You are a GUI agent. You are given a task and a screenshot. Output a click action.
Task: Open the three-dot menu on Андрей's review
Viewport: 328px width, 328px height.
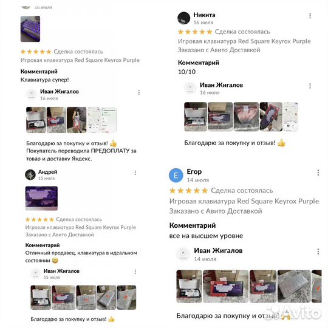(x=135, y=173)
